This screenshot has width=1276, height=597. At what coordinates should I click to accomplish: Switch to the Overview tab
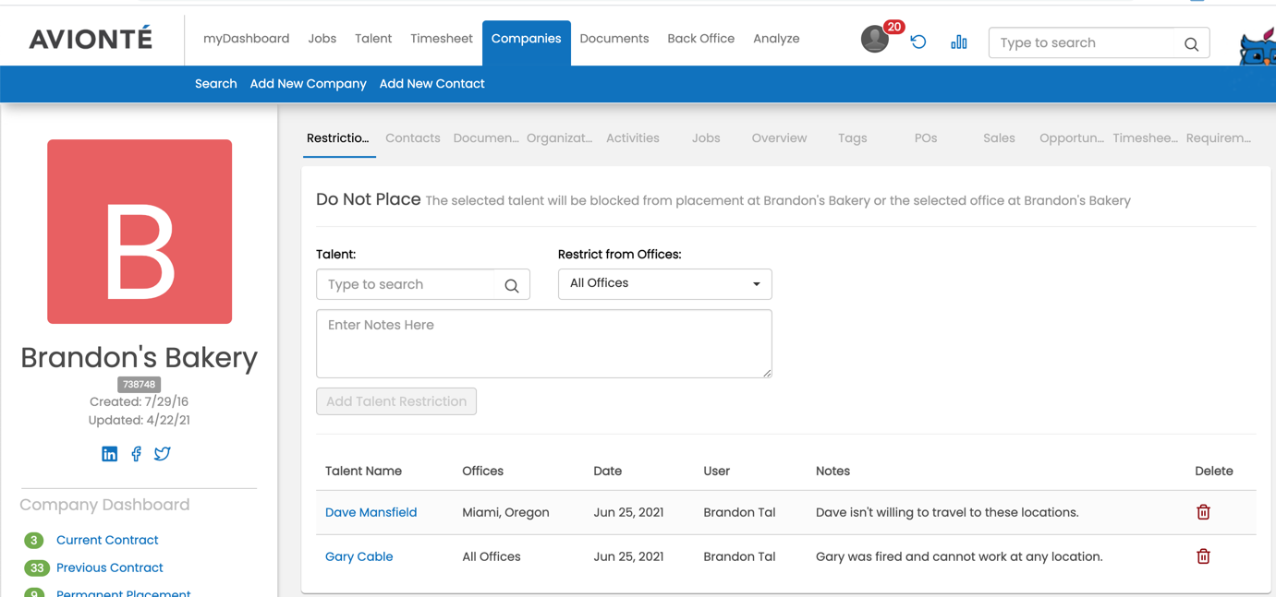point(779,138)
